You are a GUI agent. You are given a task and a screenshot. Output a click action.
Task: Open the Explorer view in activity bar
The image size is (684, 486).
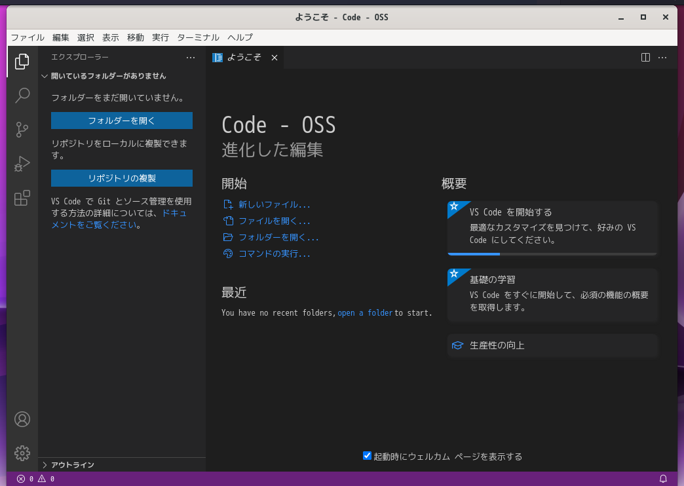point(22,62)
